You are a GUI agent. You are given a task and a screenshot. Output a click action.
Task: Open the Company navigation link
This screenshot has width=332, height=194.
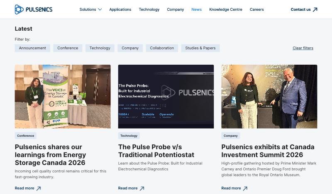click(175, 9)
